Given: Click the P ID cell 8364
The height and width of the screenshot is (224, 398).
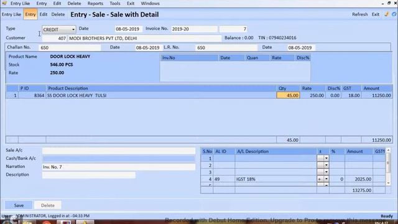Looking at the screenshot, I should pos(32,95).
